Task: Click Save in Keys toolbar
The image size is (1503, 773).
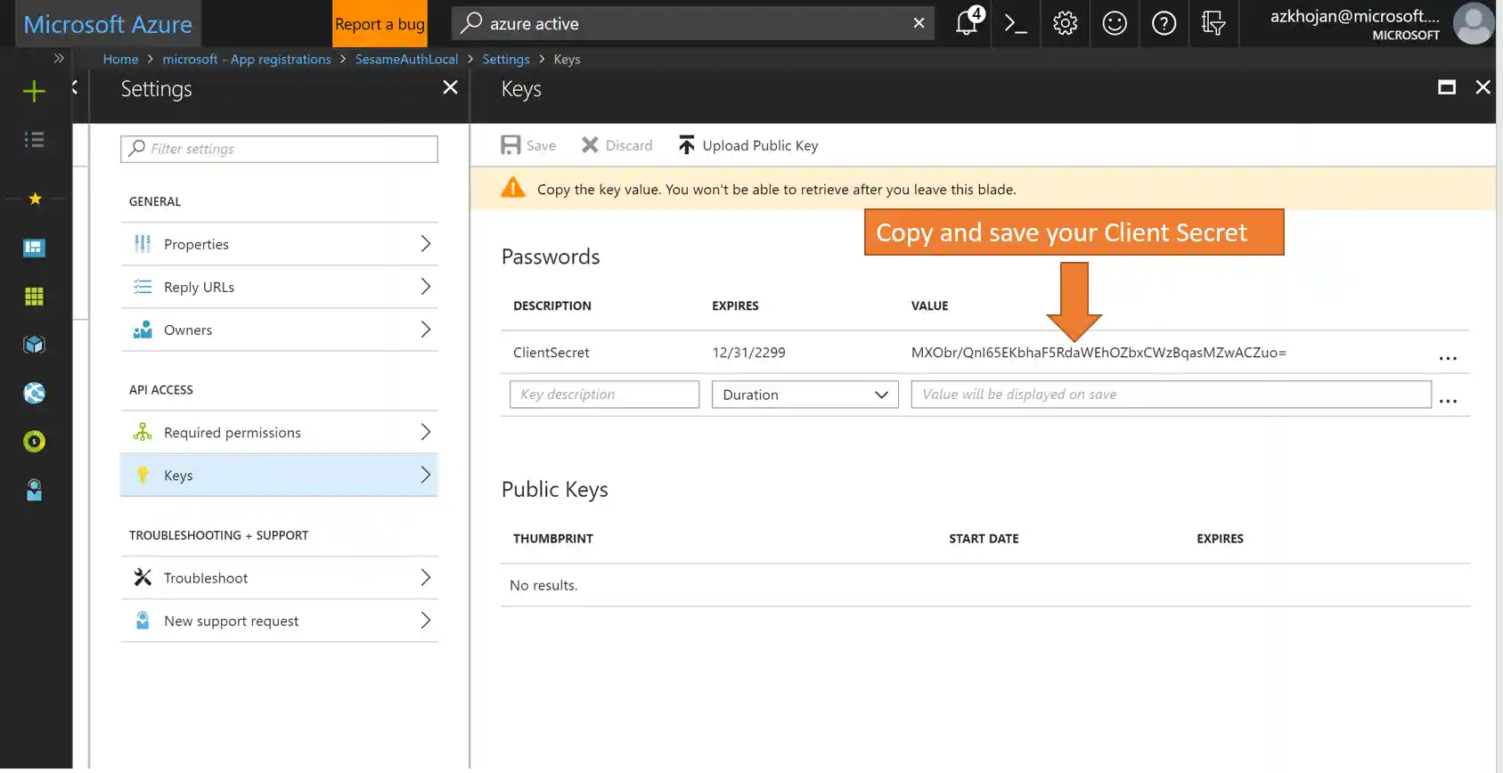Action: click(528, 145)
